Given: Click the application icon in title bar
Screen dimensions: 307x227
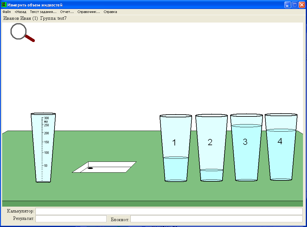Looking at the screenshot, I should point(4,5).
